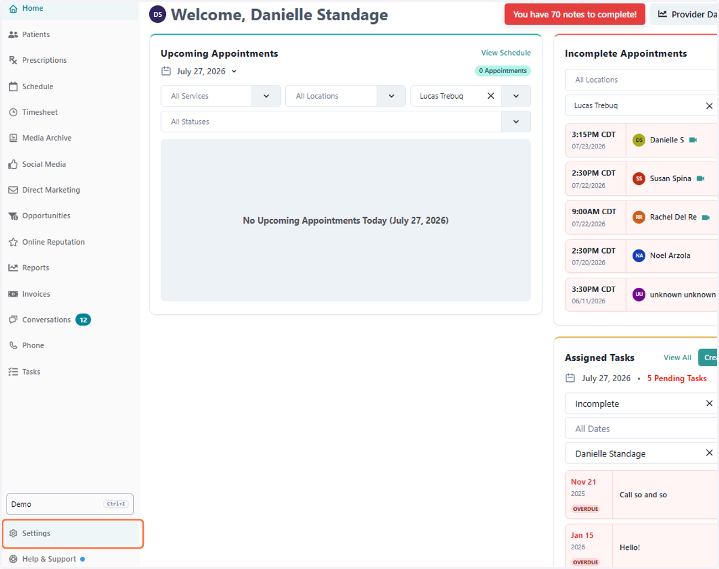Viewport: 719px width, 569px height.
Task: Click the 0 Appointments badge
Action: tap(503, 71)
